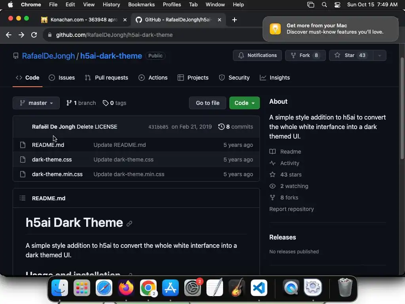This screenshot has height=304, width=405.
Task: Click the address bar URL field
Action: tap(152, 35)
